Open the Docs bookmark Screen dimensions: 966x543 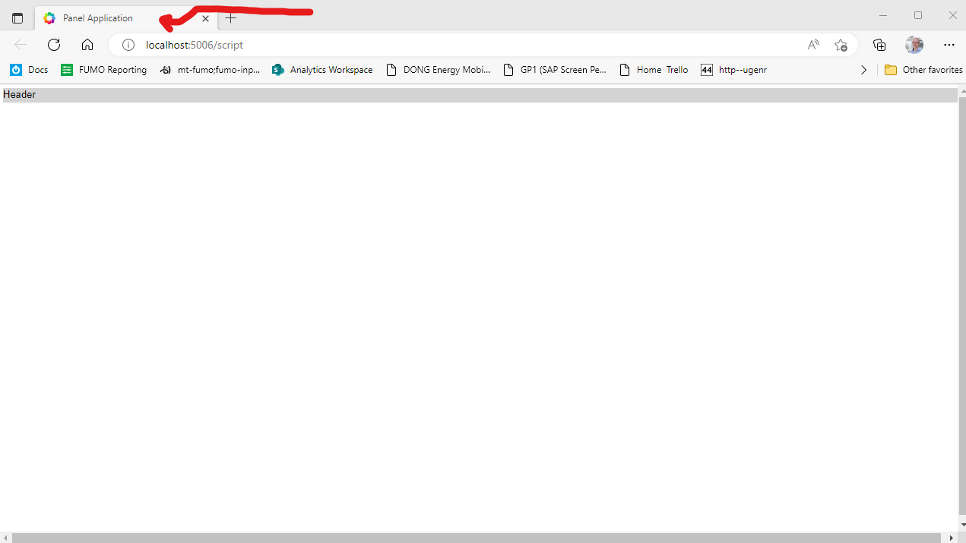pyautogui.click(x=29, y=70)
